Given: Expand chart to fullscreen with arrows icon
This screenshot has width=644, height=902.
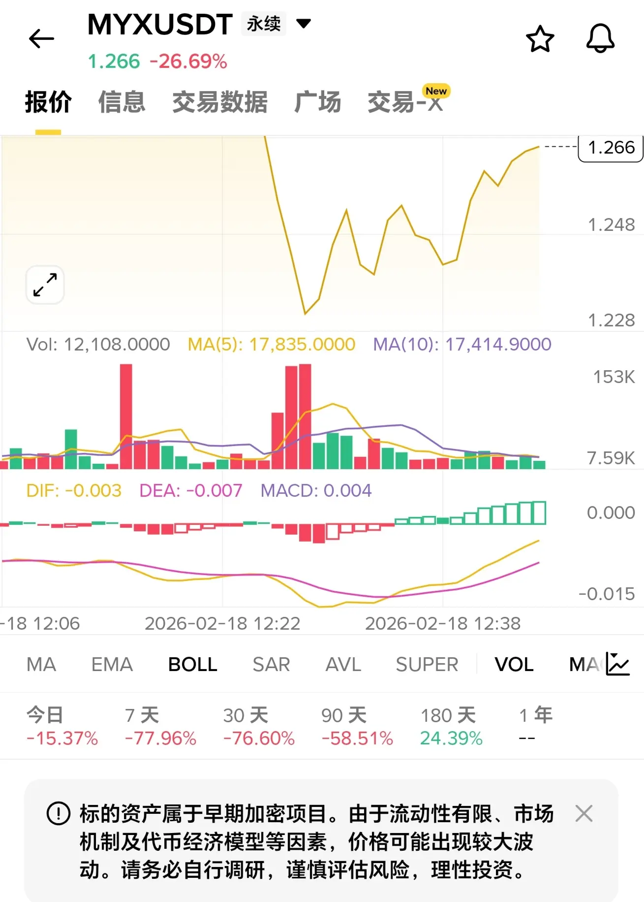Looking at the screenshot, I should tap(45, 285).
